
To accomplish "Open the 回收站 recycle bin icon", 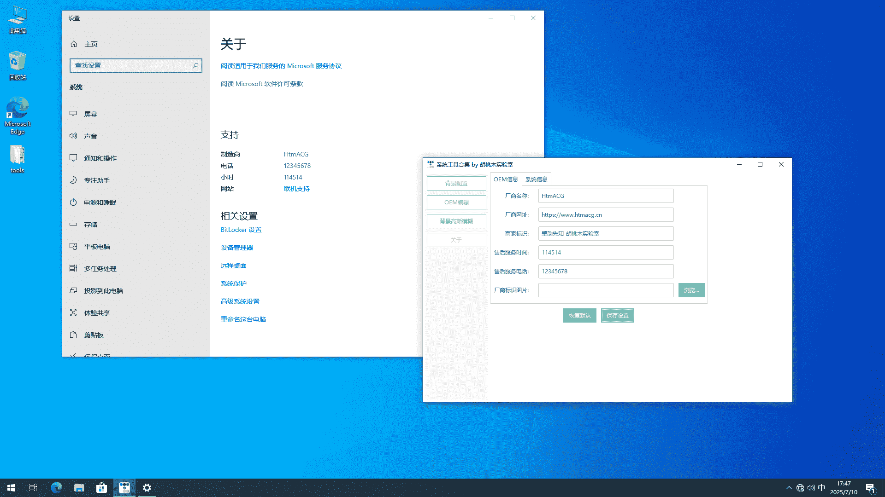I will click(x=18, y=66).
